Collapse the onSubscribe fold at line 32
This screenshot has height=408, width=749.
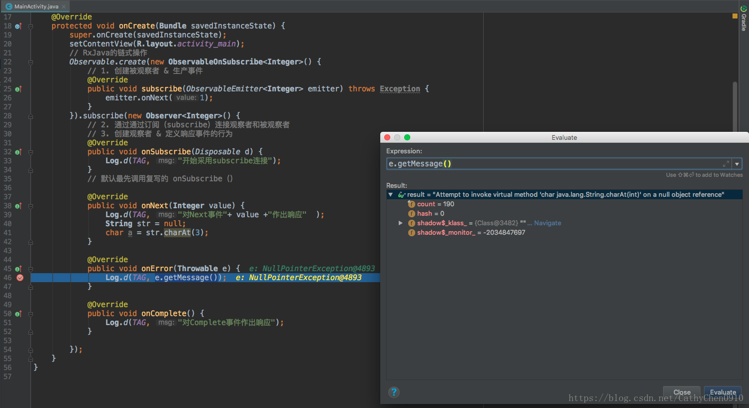click(30, 152)
